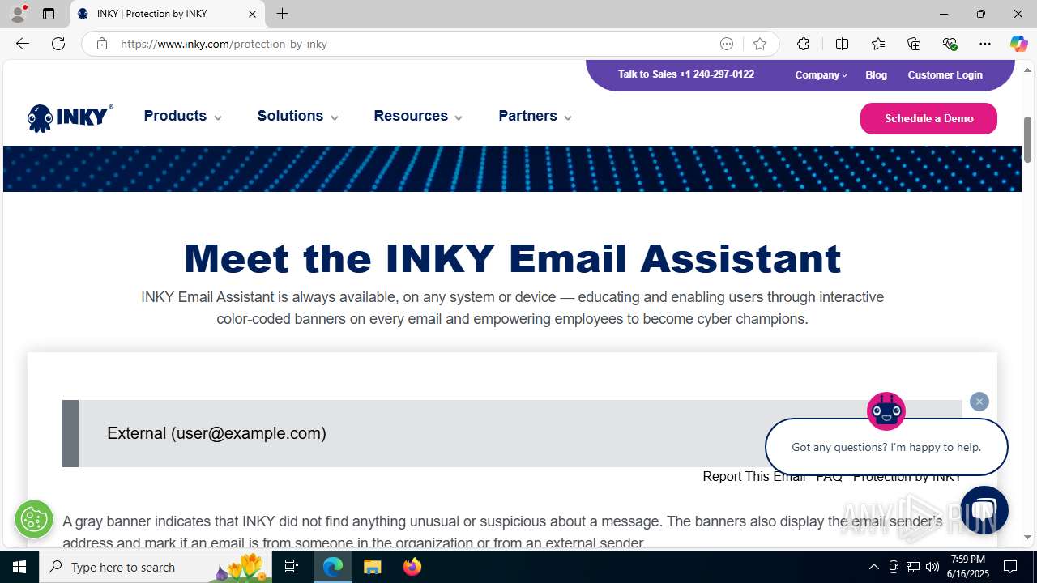Launch Firefox from the taskbar
The image size is (1037, 583).
click(x=412, y=567)
